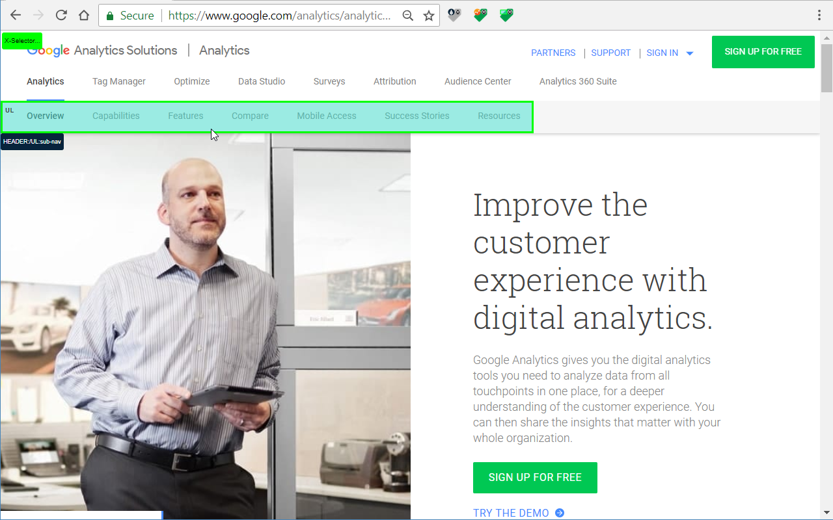Open the Tag Manager tab
This screenshot has width=833, height=520.
(x=119, y=81)
